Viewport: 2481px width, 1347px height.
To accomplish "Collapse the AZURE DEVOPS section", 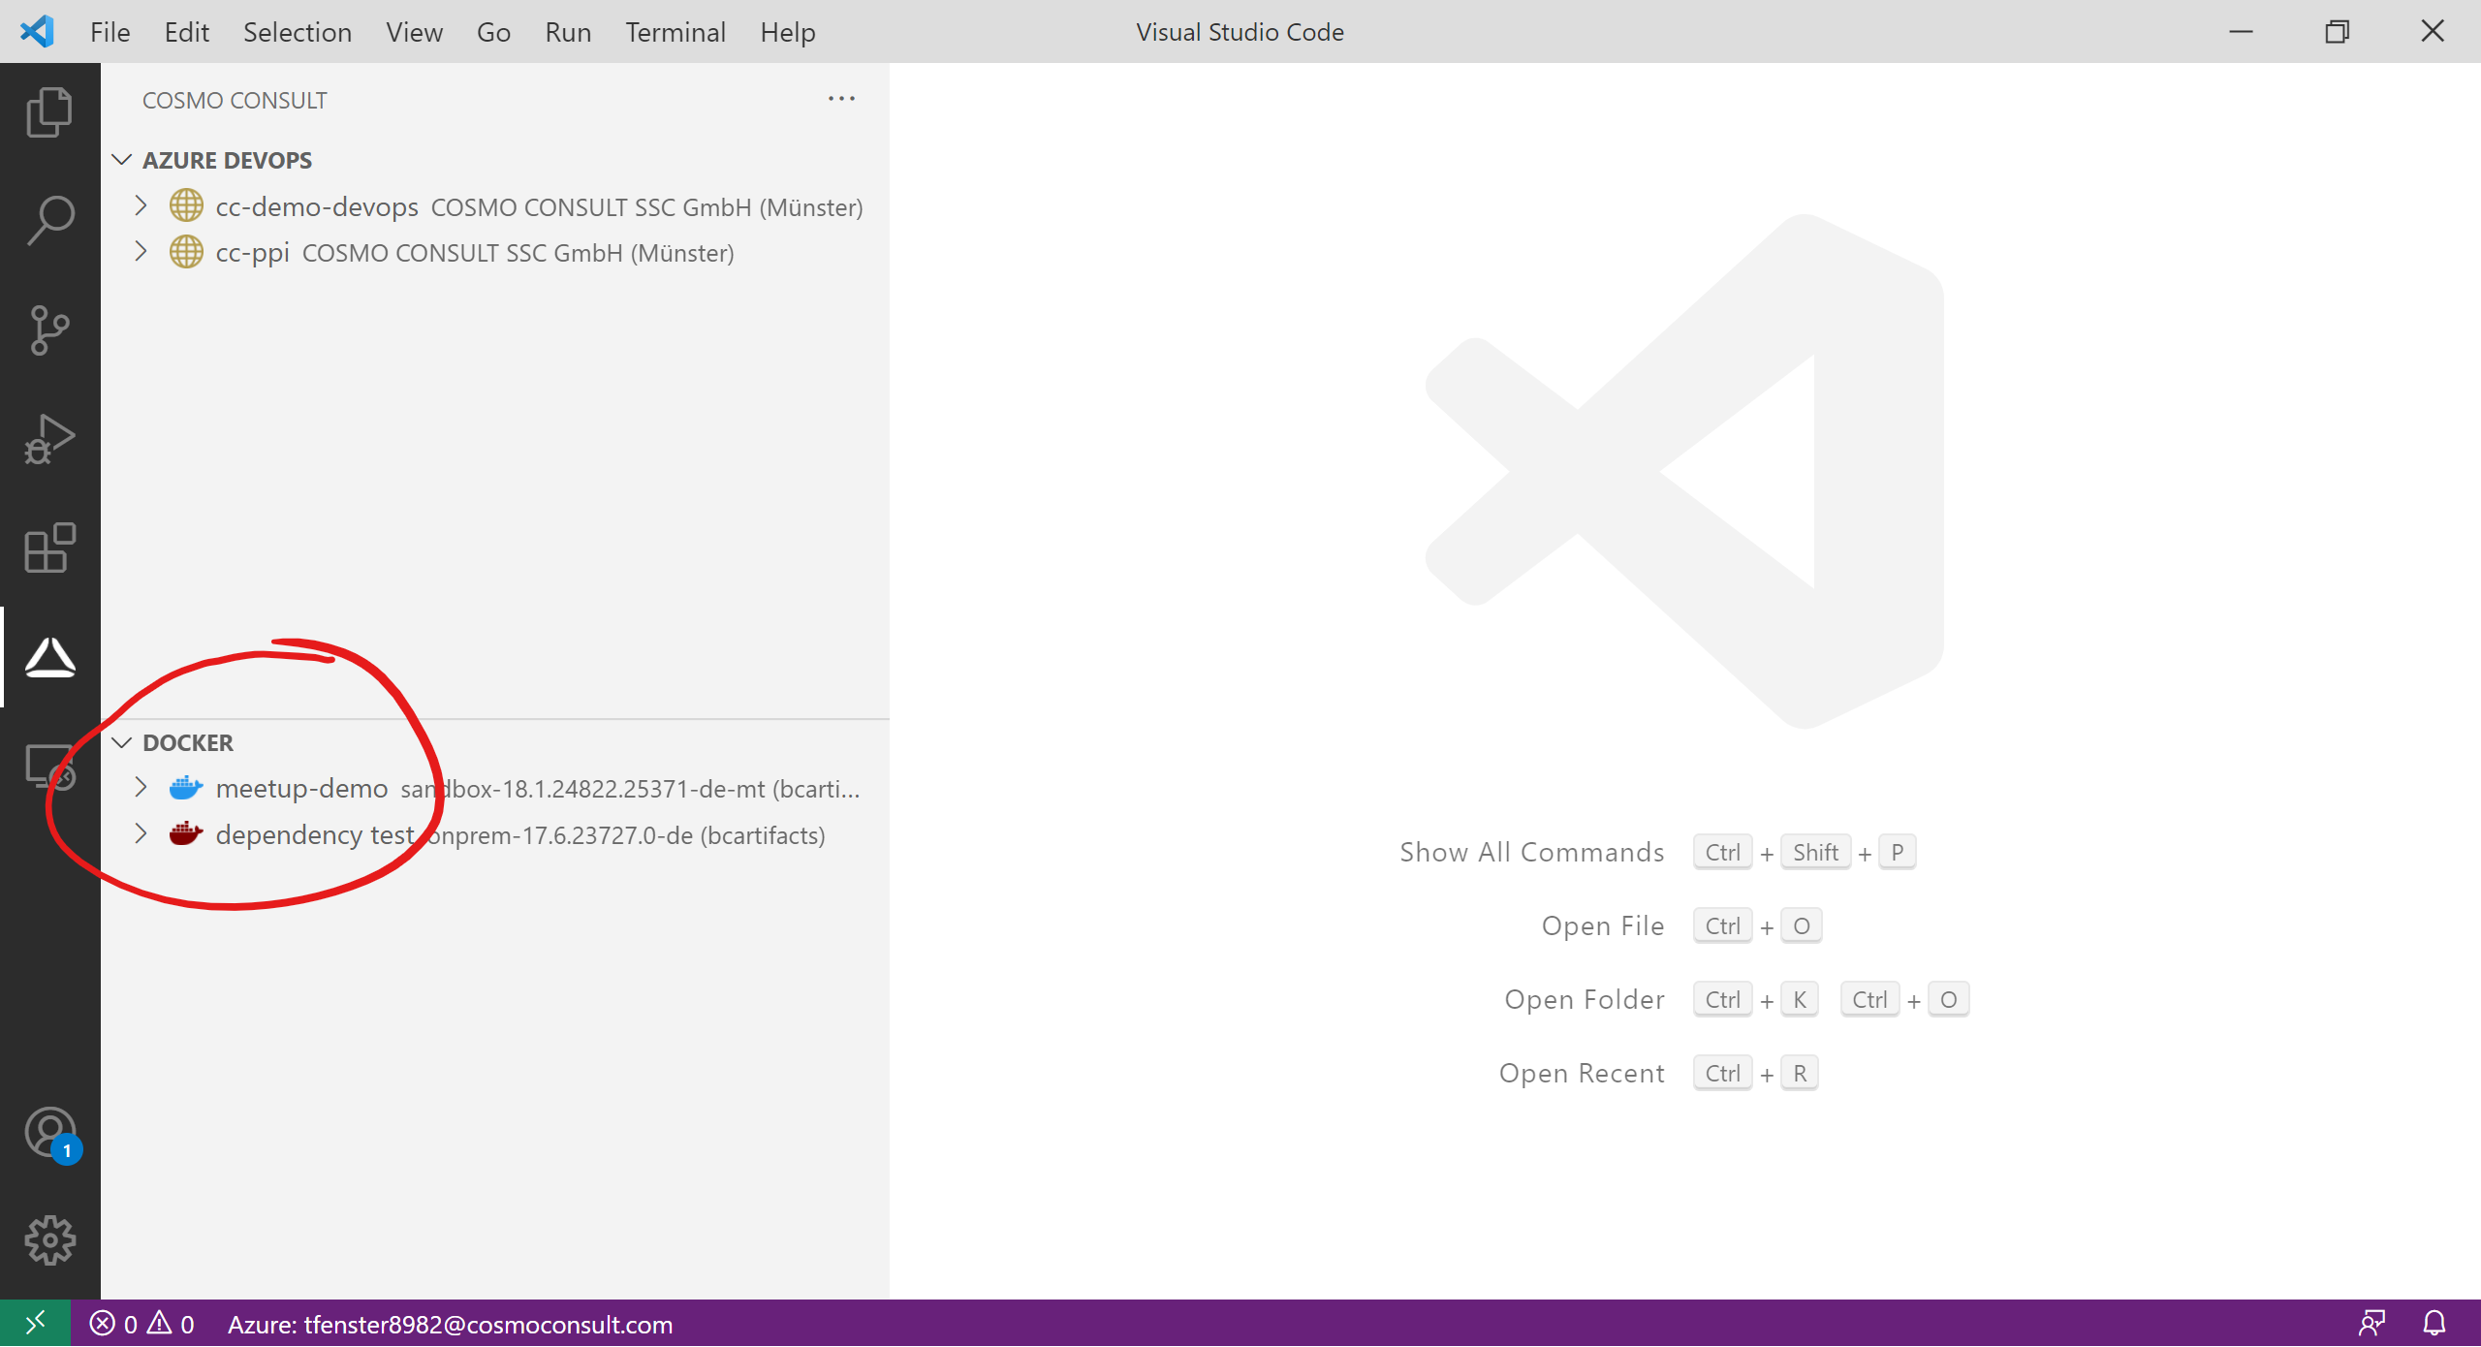I will click(x=122, y=160).
